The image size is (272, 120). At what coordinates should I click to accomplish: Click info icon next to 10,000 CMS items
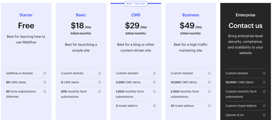tap(209, 82)
